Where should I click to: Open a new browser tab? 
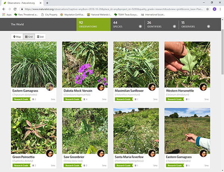coord(47,3)
